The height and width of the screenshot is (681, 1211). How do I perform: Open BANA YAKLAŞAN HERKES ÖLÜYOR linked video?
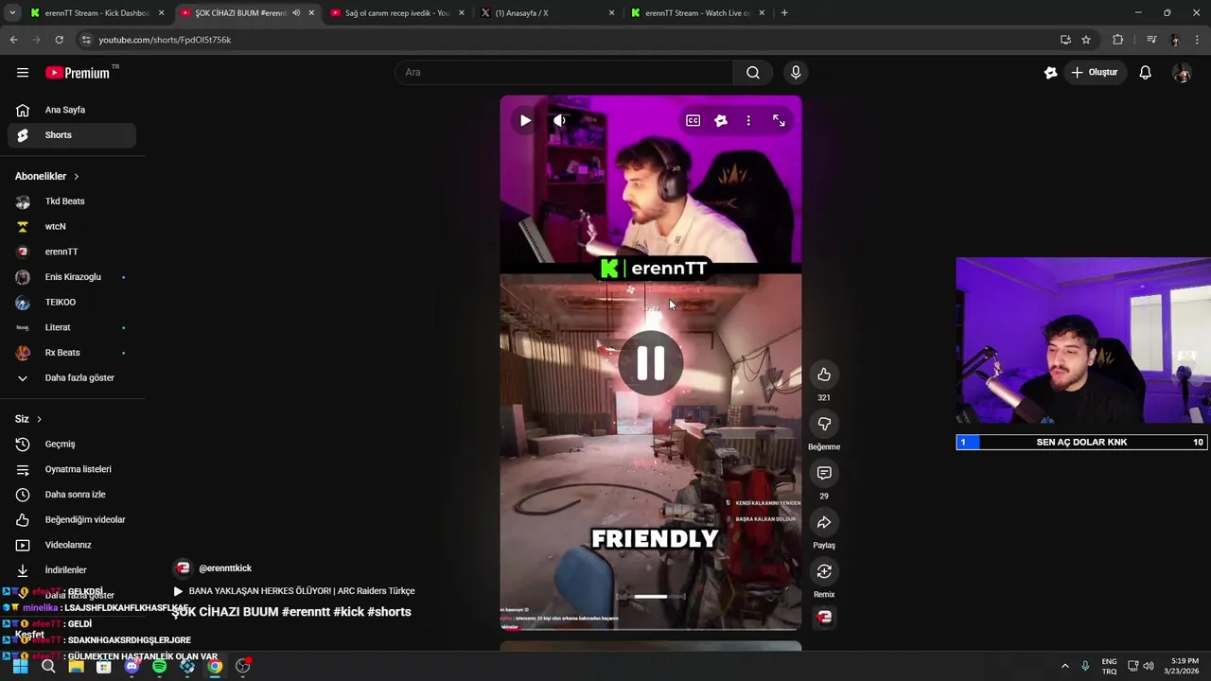(294, 591)
